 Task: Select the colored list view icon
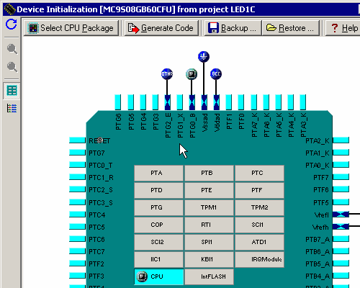12,108
